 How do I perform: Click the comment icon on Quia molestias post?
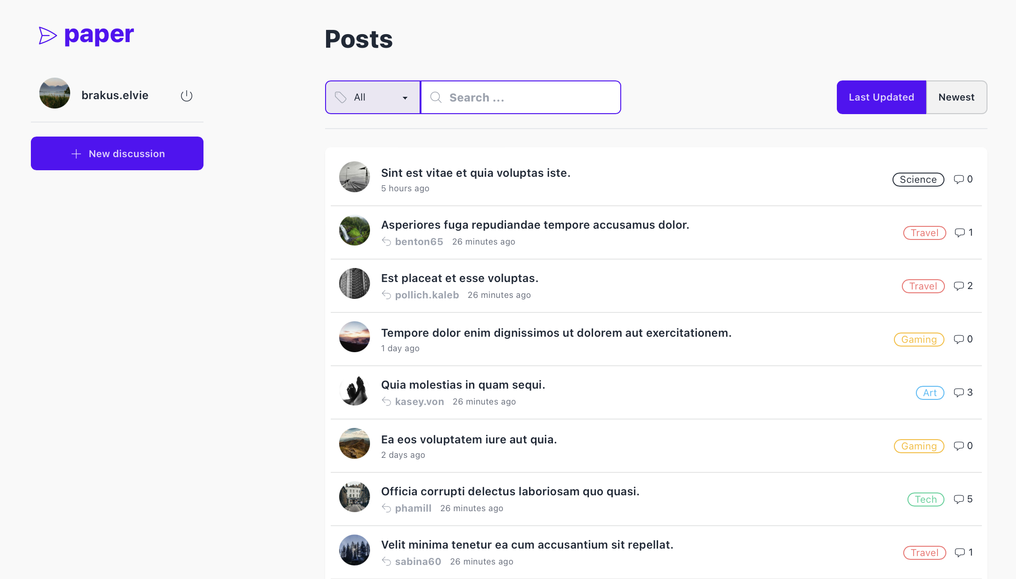tap(958, 392)
